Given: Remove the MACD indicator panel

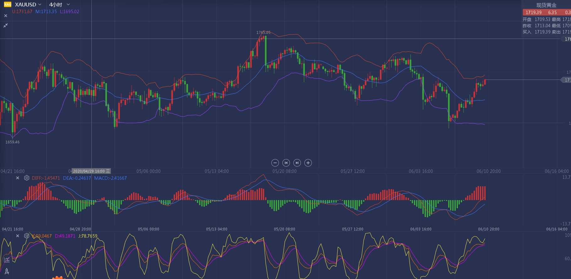Looking at the screenshot, I should click(18, 178).
